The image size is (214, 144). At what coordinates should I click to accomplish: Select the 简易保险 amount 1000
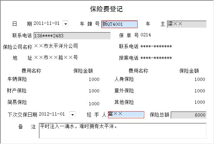pyautogui.click(x=94, y=103)
